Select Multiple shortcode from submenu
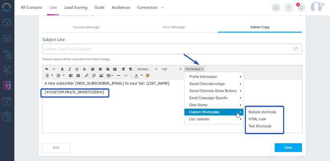 pos(262,112)
